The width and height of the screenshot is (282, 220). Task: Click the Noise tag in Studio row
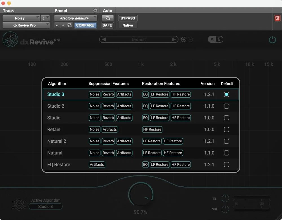94,118
